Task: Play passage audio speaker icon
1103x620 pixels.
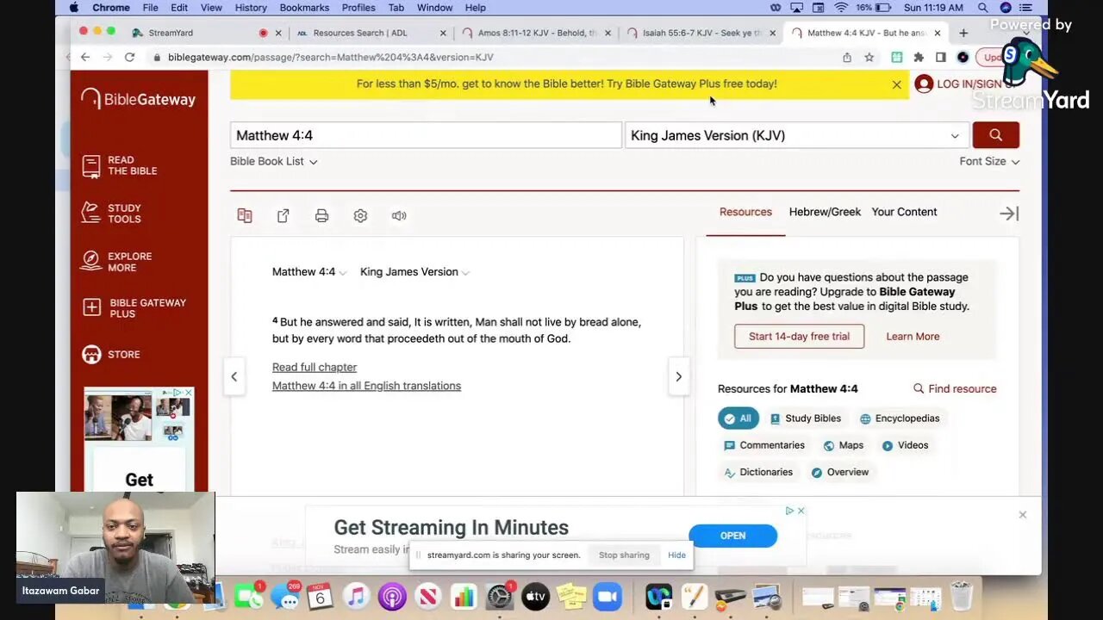Action: [399, 215]
